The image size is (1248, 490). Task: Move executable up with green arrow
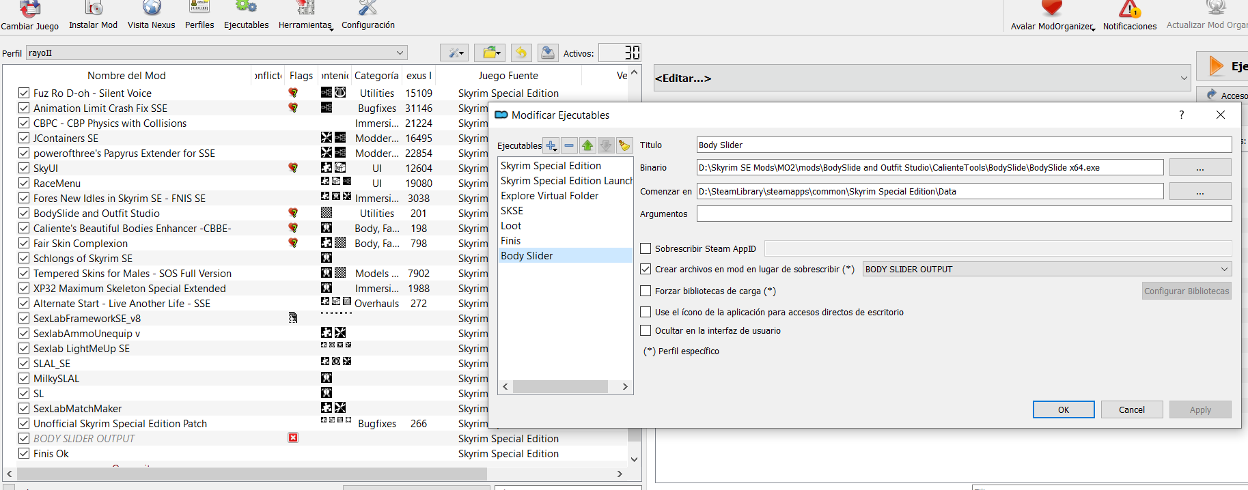pos(587,145)
